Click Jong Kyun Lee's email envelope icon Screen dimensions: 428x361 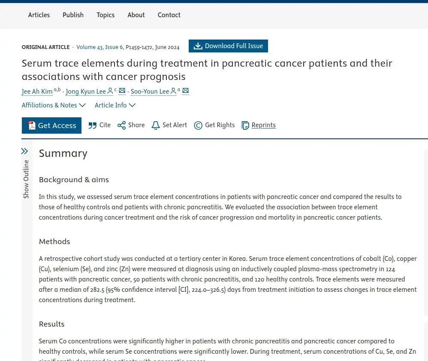tap(122, 91)
